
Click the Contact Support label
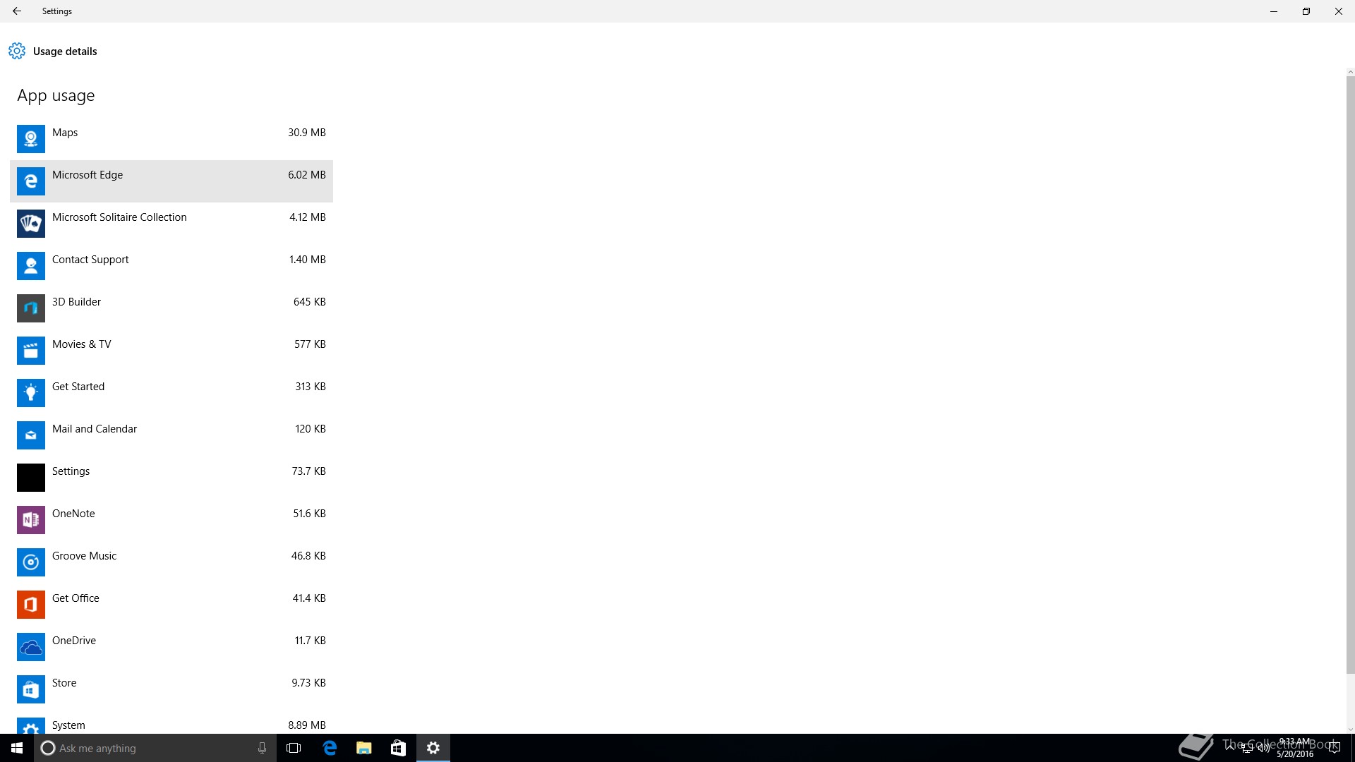click(x=90, y=260)
